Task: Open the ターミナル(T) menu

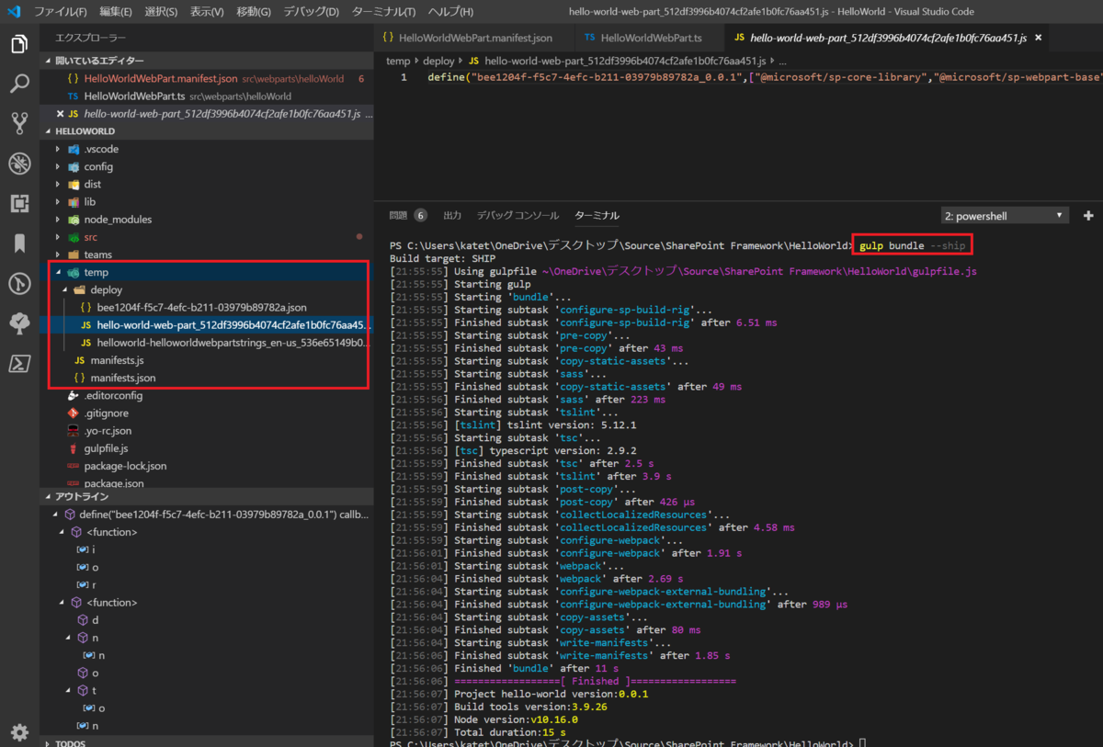Action: pos(383,12)
